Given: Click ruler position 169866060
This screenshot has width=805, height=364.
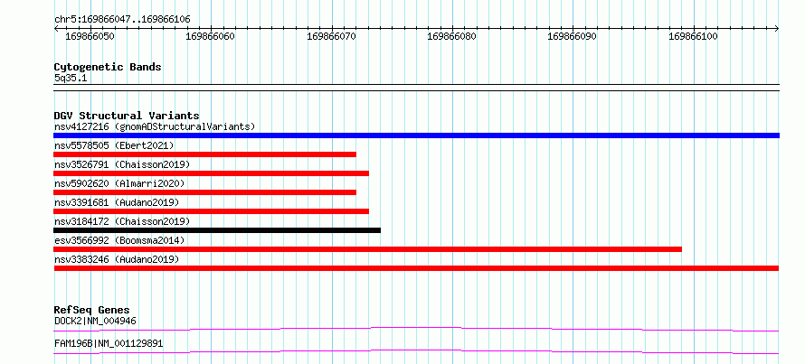Looking at the screenshot, I should click(212, 37).
